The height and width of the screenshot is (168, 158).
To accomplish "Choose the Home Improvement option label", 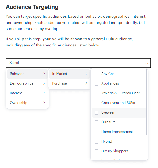I will [x=117, y=132].
